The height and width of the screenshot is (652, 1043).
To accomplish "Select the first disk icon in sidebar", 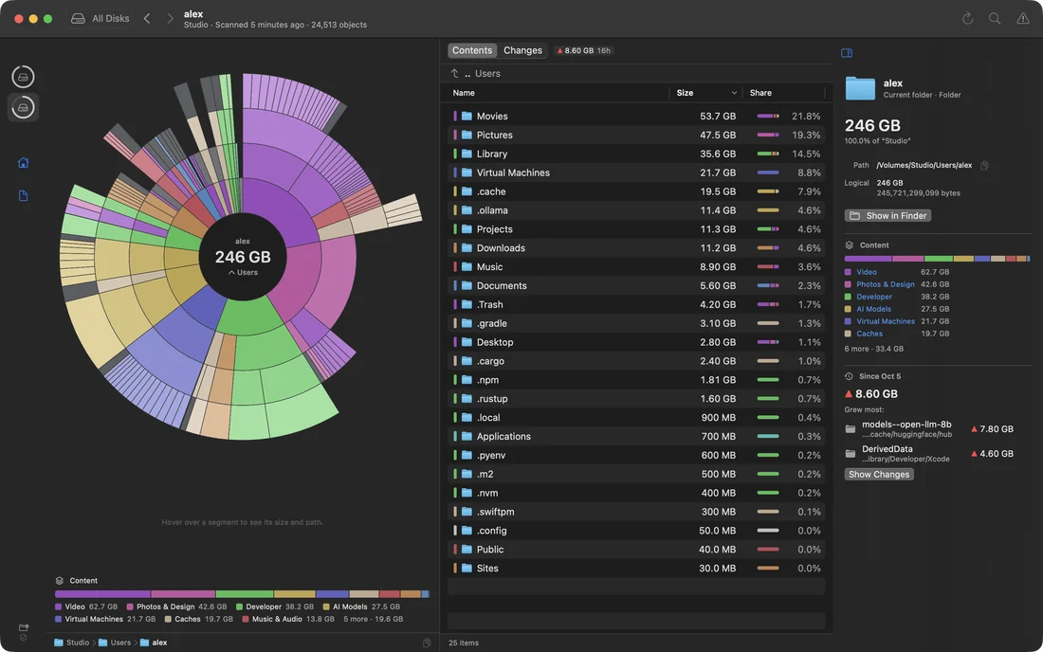I will tap(24, 77).
